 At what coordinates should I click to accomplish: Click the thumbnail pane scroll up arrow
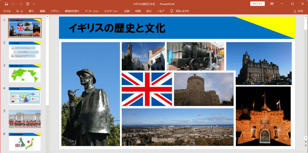[x=47, y=17]
